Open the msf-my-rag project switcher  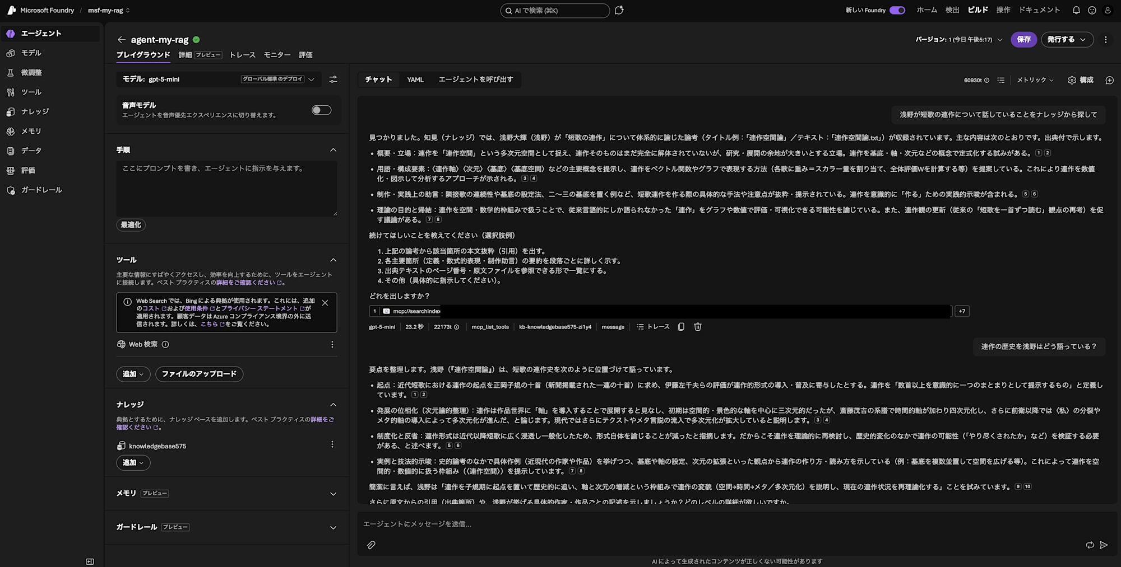point(109,10)
